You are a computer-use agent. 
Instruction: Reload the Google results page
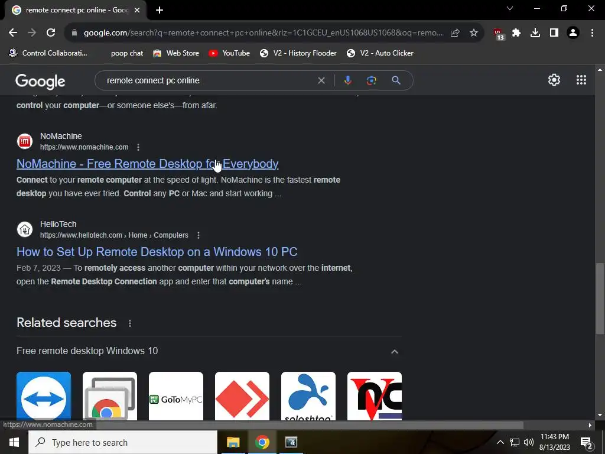pyautogui.click(x=51, y=33)
